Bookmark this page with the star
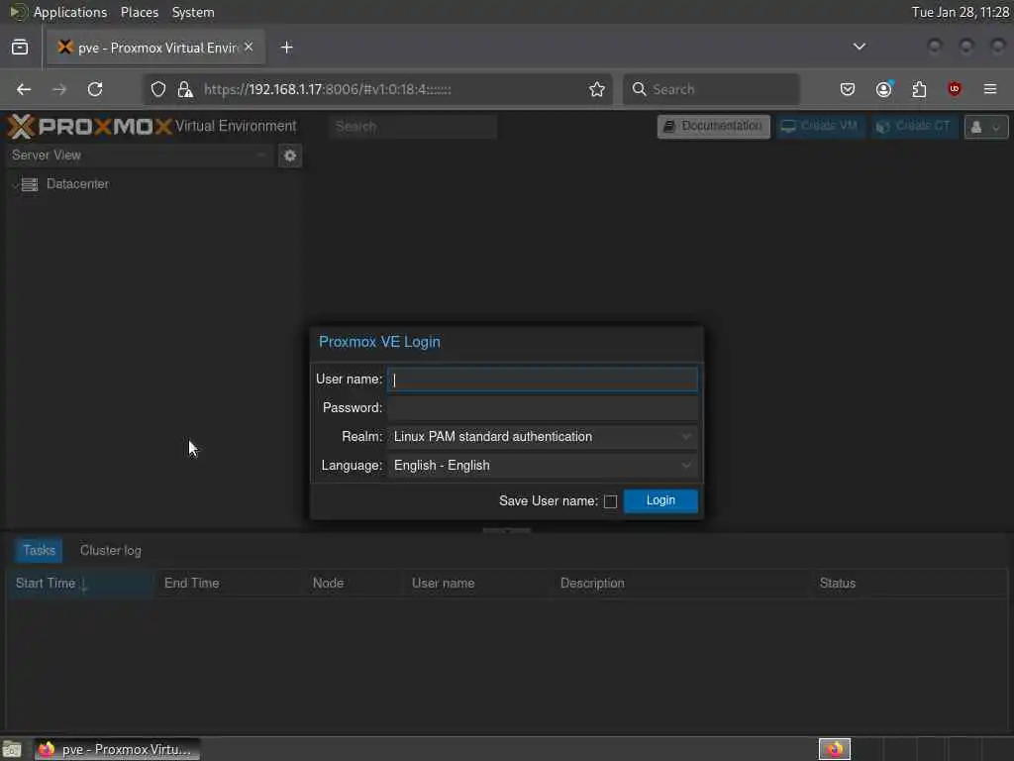This screenshot has width=1014, height=761. pyautogui.click(x=597, y=89)
